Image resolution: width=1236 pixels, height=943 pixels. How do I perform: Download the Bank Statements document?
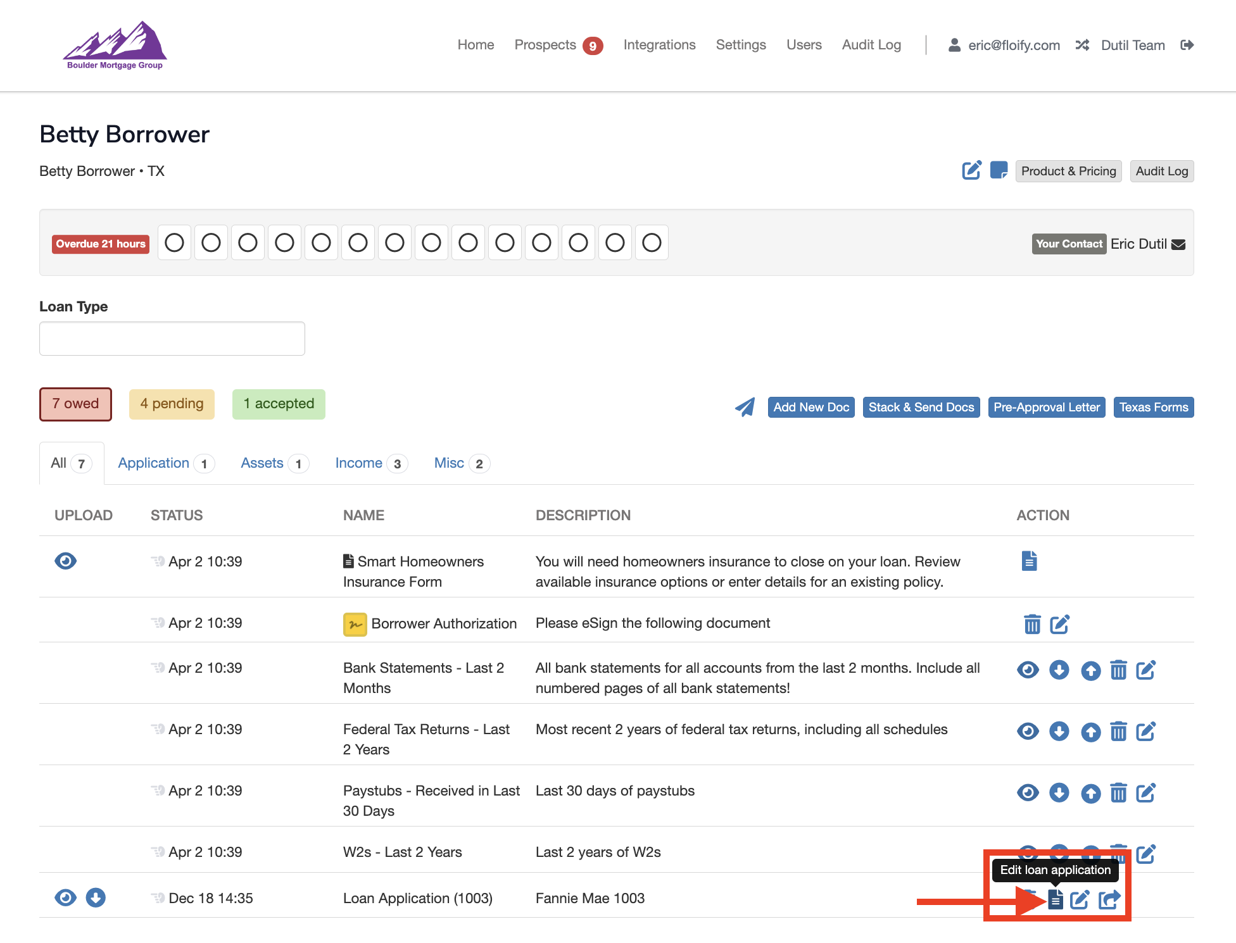(1059, 670)
